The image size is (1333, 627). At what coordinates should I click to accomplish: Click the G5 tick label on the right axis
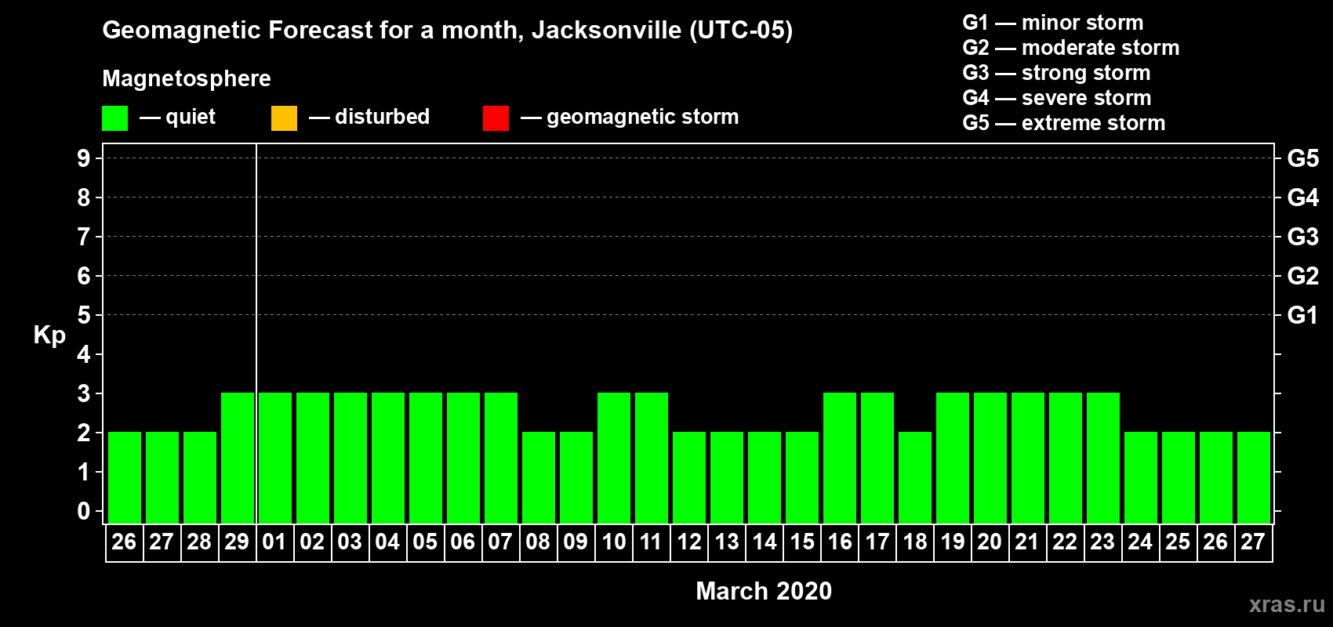point(1303,158)
